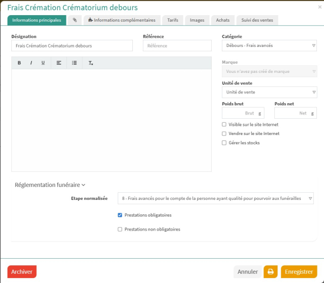
Task: Switch to the Tarifs tab
Action: pyautogui.click(x=173, y=21)
